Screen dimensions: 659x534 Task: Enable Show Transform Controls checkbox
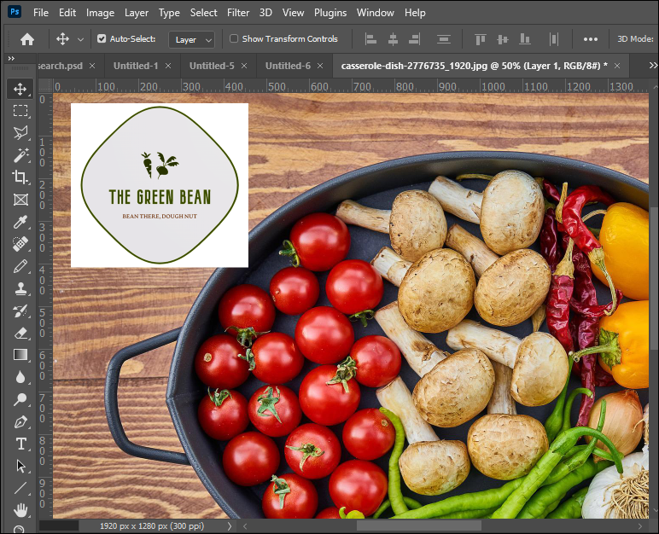pos(234,38)
